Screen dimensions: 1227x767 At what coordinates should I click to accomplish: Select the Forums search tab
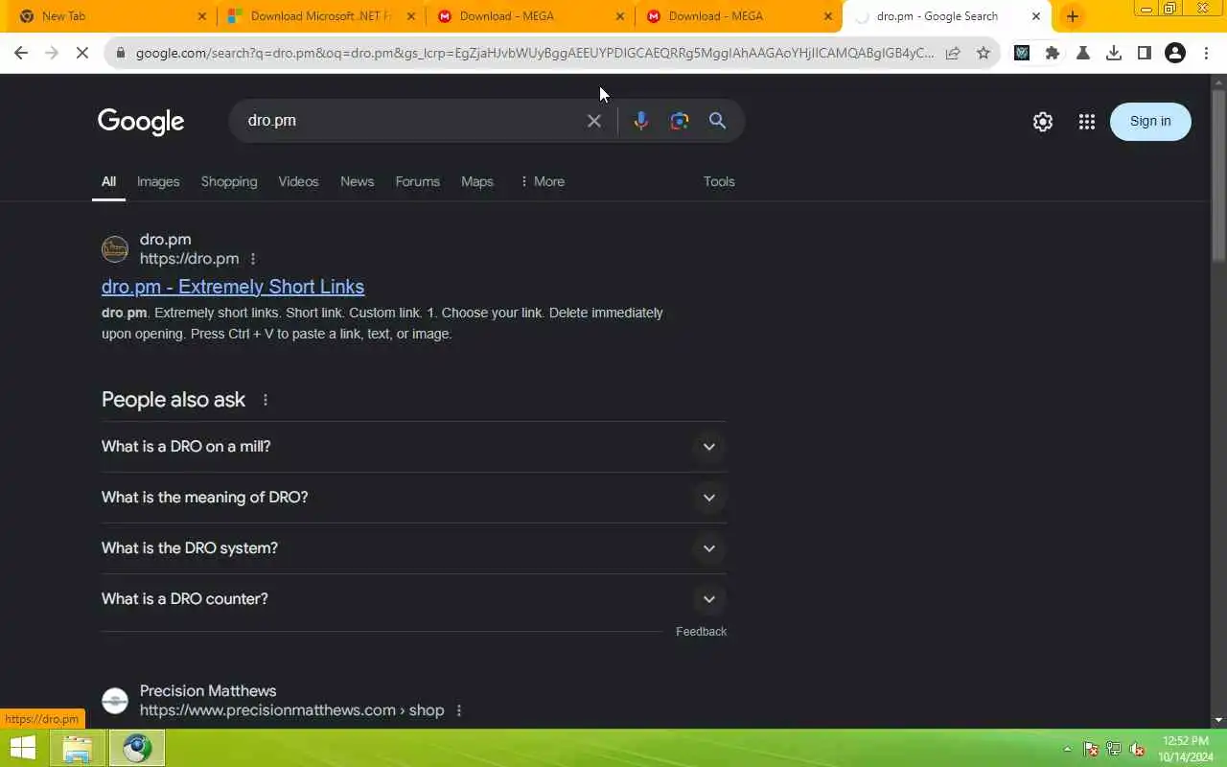(417, 181)
